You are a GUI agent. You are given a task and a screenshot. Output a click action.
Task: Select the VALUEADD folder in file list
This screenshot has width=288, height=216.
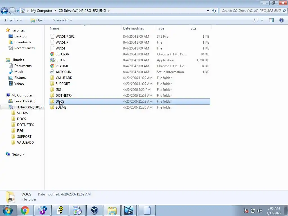pos(129,78)
